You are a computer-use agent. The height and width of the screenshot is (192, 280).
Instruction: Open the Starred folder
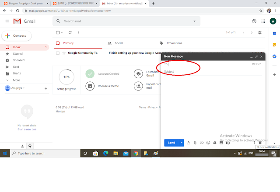(x=17, y=54)
